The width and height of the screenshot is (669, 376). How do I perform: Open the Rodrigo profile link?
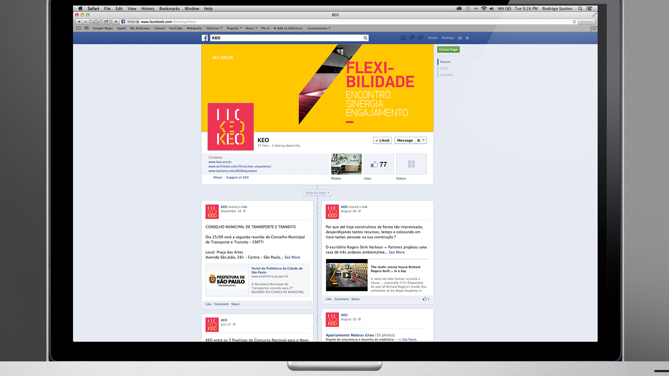pos(448,38)
